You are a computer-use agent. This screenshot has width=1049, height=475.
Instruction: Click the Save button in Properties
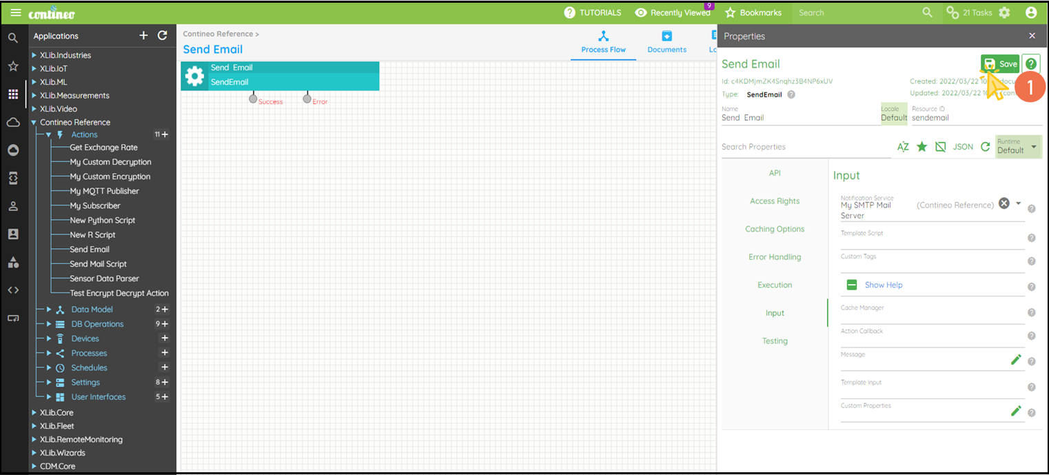click(x=1000, y=63)
